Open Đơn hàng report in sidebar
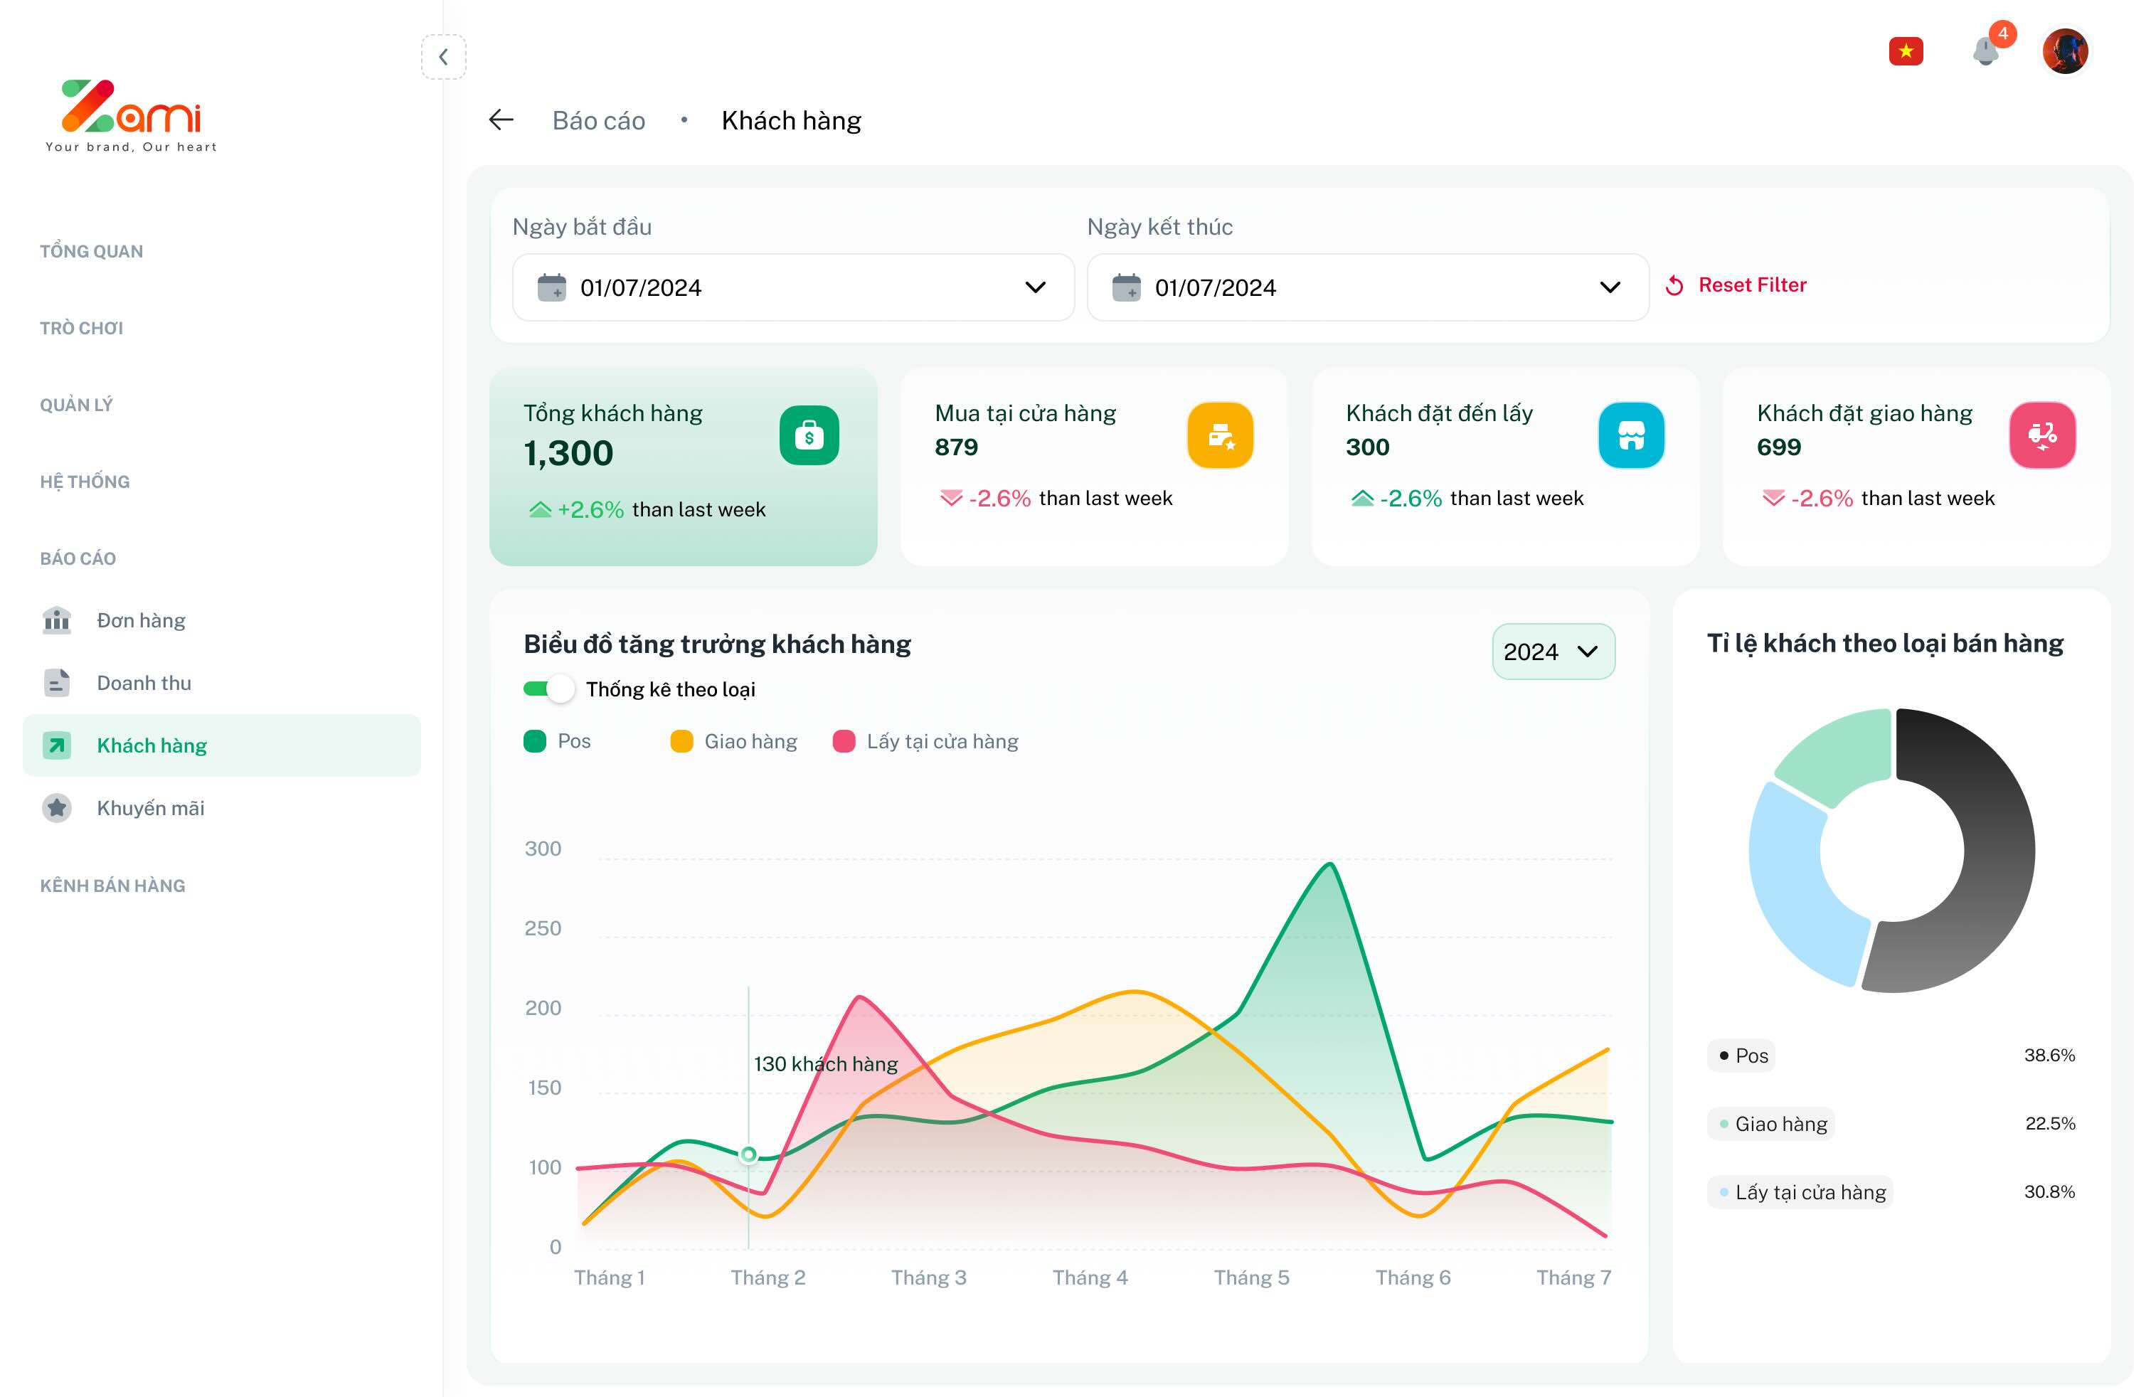Screen dimensions: 2151x1397 pyautogui.click(x=141, y=621)
